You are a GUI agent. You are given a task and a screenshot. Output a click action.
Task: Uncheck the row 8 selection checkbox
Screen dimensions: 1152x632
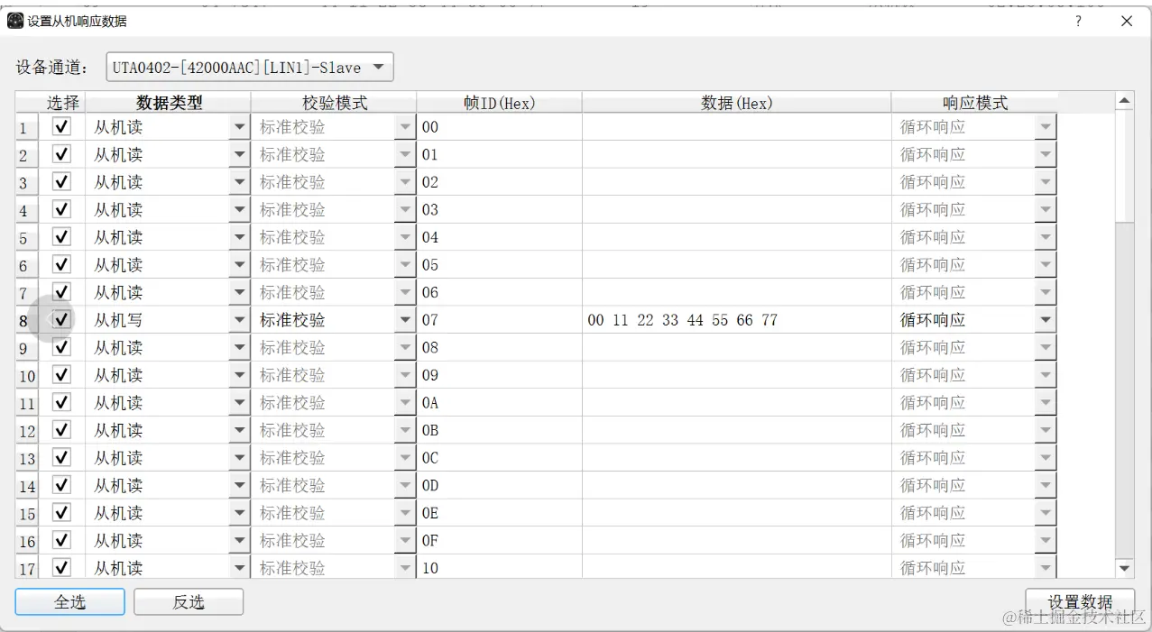[62, 320]
